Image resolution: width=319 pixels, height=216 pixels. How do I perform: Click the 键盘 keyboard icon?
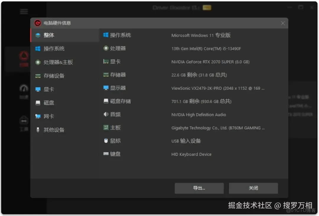coord(106,154)
